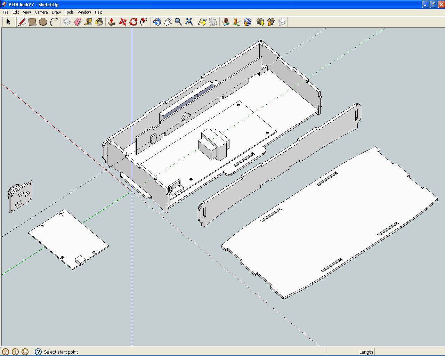This screenshot has height=356, width=445.
Task: Select the Rectangle drawing tool
Action: [x=32, y=22]
